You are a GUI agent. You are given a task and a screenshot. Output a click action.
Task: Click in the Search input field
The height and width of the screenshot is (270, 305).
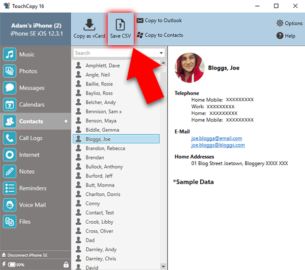pos(116,53)
